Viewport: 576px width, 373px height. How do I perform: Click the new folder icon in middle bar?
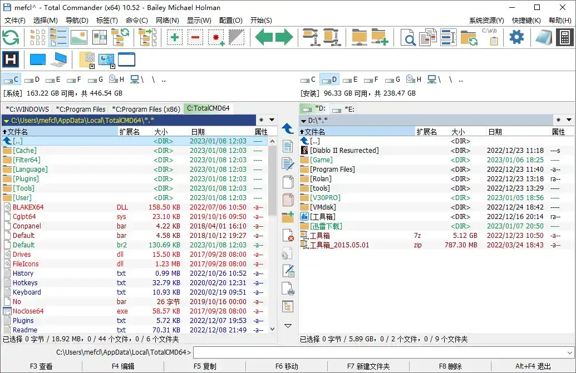[x=288, y=217]
